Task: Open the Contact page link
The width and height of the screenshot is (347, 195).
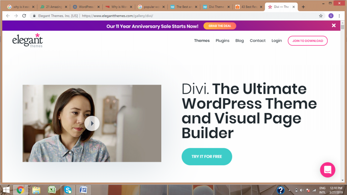Action: coord(258,41)
